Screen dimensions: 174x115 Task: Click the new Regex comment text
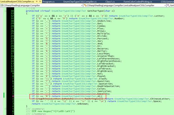(56, 111)
